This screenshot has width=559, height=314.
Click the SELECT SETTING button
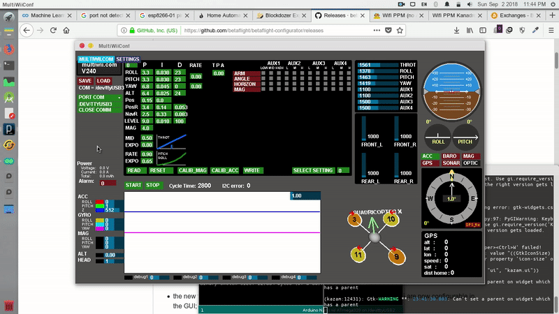pos(313,170)
